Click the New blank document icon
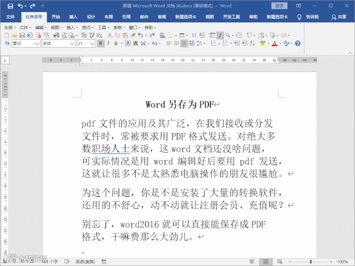The width and height of the screenshot is (355, 266). pyautogui.click(x=7, y=35)
